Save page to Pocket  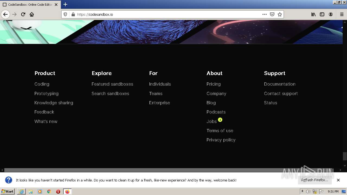pyautogui.click(x=272, y=14)
